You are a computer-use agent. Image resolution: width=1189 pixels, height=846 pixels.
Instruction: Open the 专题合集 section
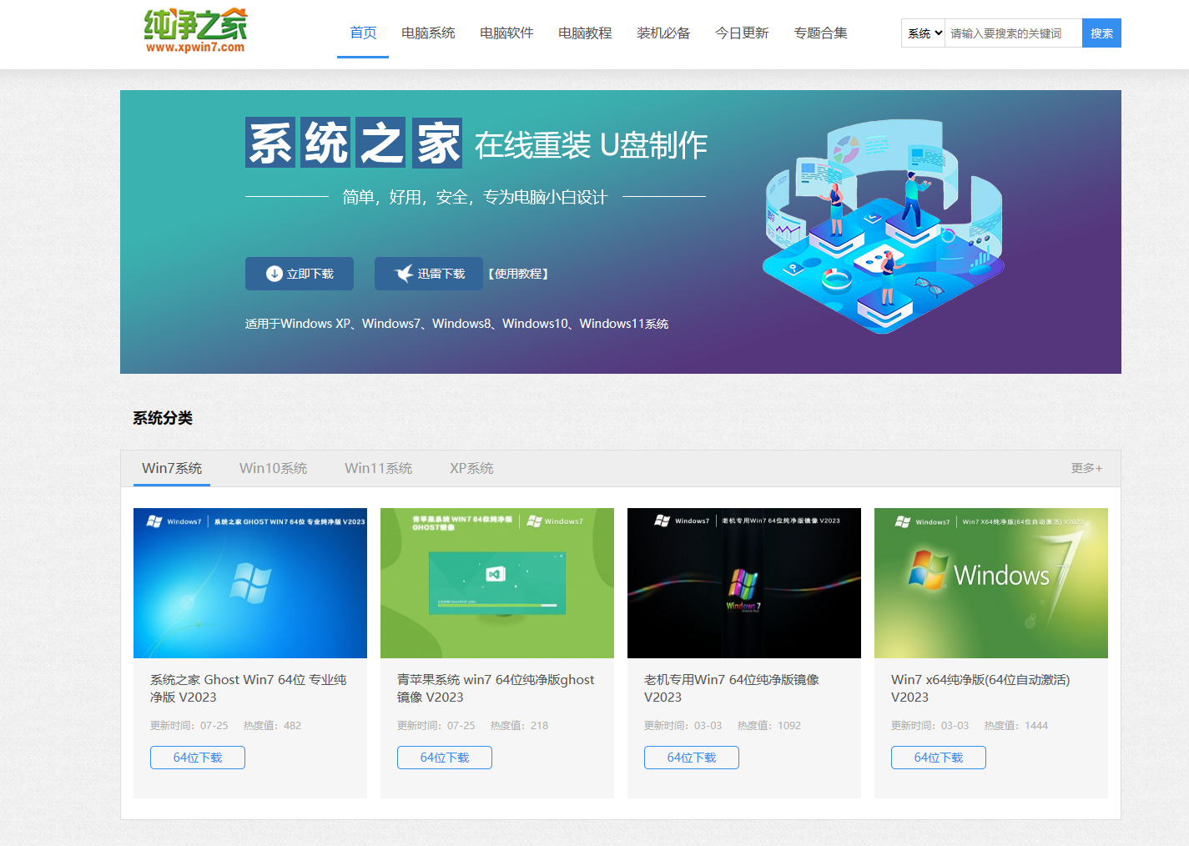[821, 33]
